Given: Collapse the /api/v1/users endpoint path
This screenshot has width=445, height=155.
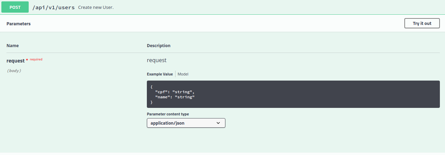Looking at the screenshot, I should pos(53,7).
